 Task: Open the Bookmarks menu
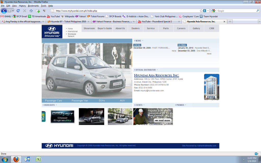(x=33, y=6)
